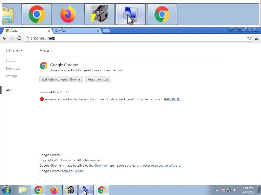Launch Firefox from the taskbar
This screenshot has height=195, width=261.
[x=54, y=190]
